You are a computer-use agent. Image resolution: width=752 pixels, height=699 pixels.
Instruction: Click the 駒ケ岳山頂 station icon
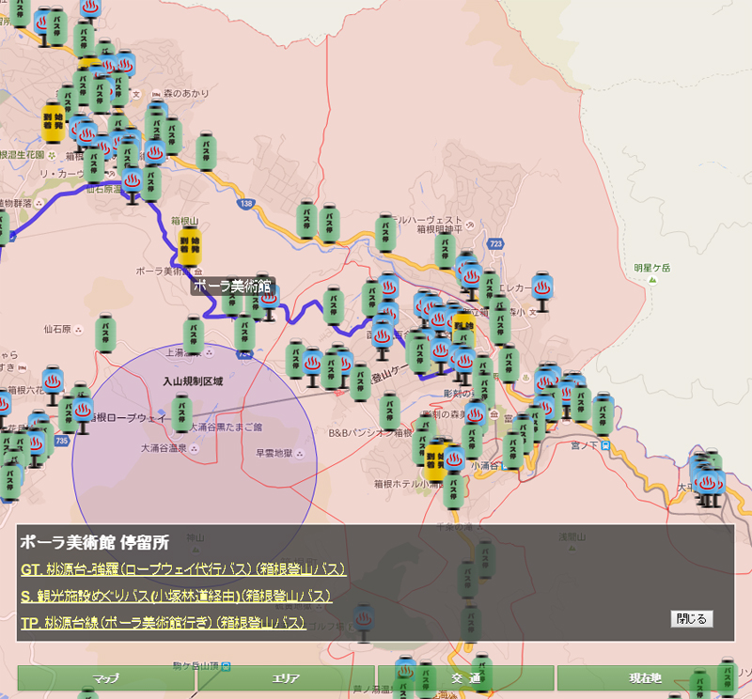click(226, 666)
